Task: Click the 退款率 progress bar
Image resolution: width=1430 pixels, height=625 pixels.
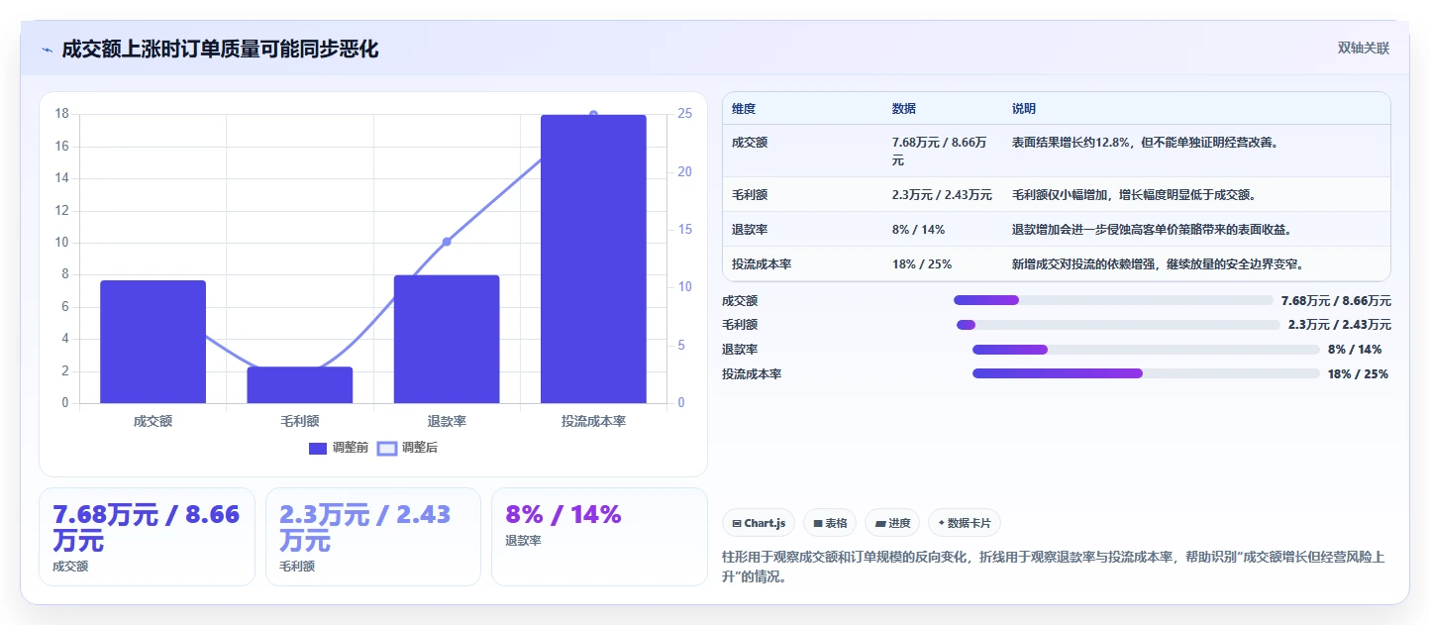Action: click(x=1146, y=349)
